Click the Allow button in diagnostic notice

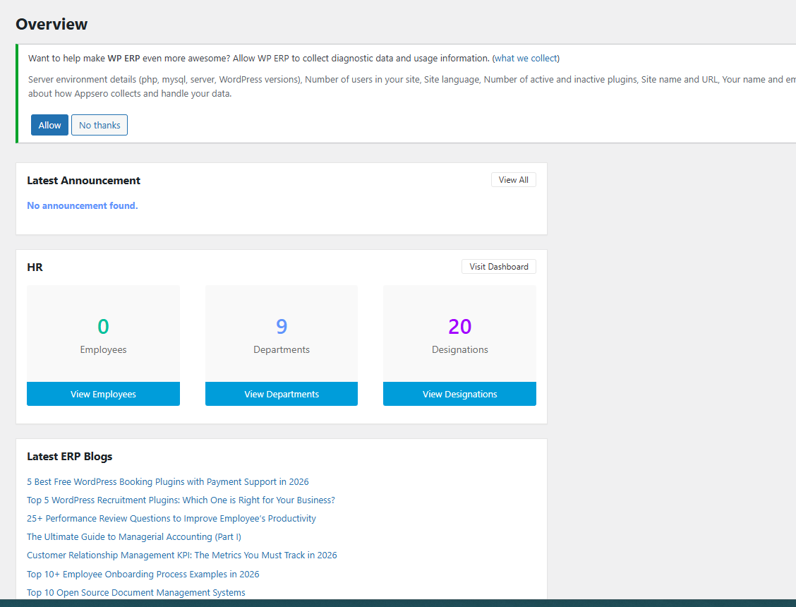49,125
